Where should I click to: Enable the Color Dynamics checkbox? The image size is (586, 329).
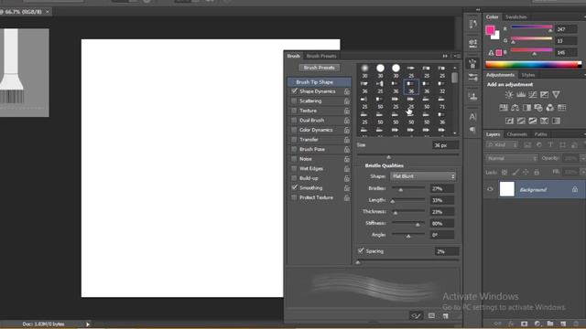(x=294, y=130)
